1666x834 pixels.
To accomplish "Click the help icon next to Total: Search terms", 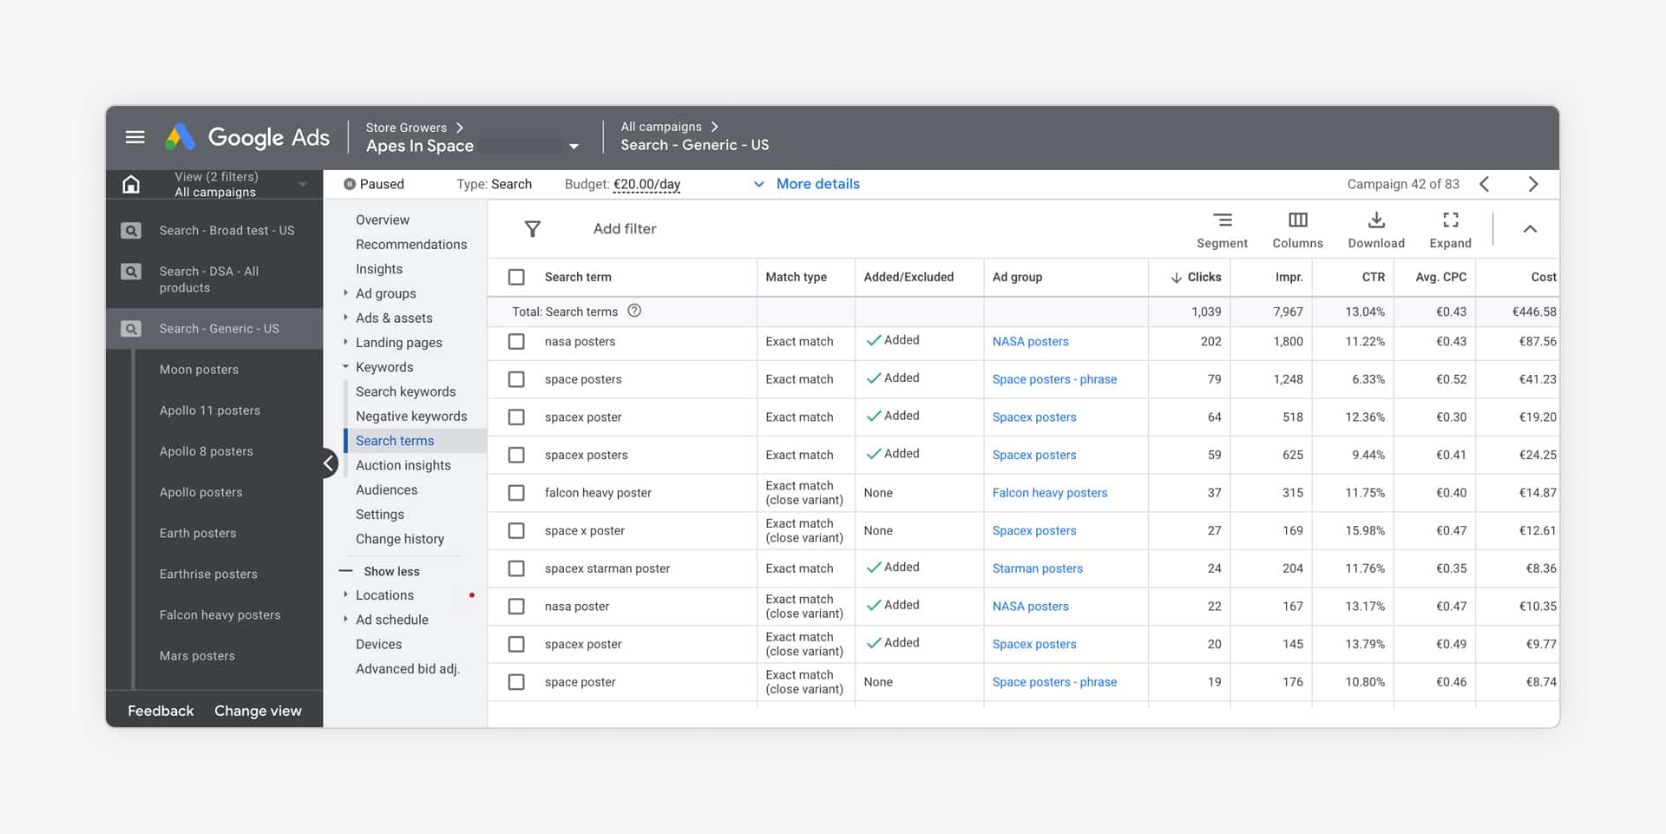I will pyautogui.click(x=634, y=311).
